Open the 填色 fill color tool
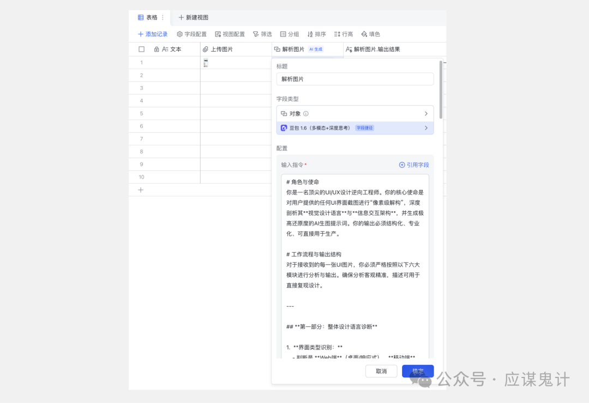The image size is (589, 403). [363, 34]
